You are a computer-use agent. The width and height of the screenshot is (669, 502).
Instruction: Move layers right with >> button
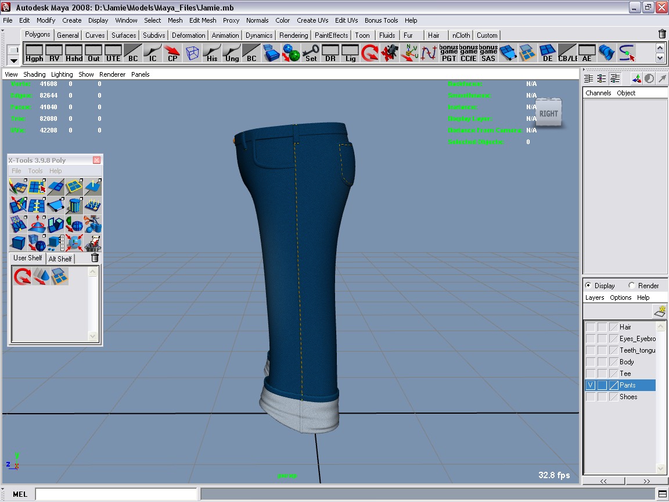click(x=646, y=481)
